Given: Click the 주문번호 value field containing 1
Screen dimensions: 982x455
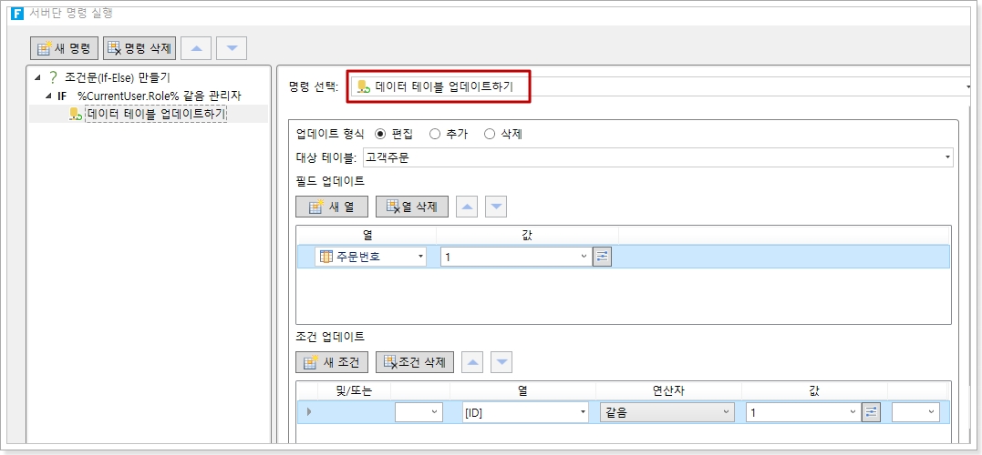Looking at the screenshot, I should coord(513,257).
